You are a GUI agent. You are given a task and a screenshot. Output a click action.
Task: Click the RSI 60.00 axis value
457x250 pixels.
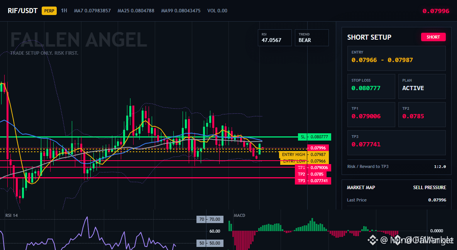pyautogui.click(x=215, y=231)
